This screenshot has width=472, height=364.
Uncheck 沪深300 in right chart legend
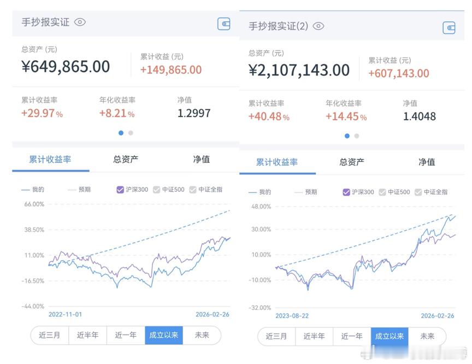tap(346, 192)
